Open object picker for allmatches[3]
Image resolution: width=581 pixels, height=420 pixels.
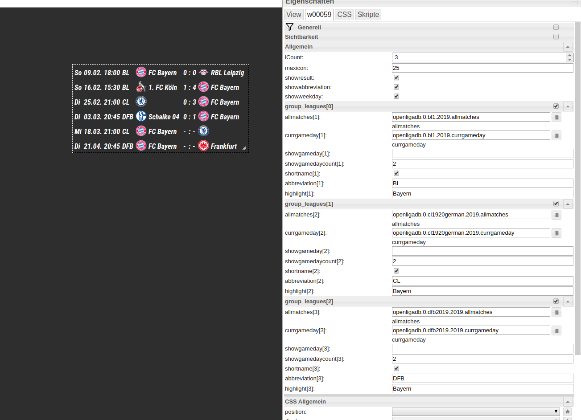click(556, 312)
